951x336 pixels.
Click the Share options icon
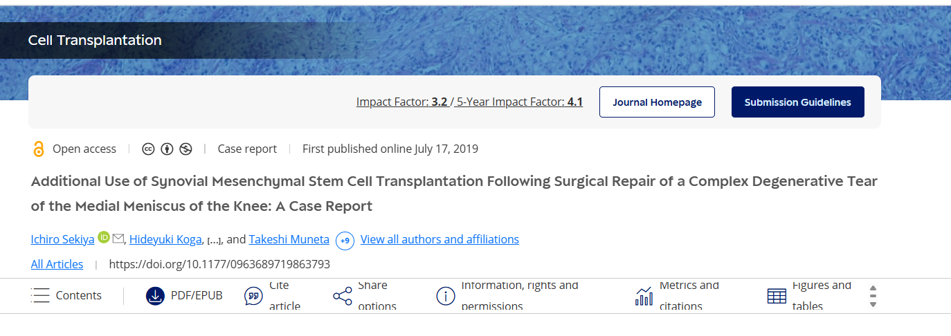(343, 296)
